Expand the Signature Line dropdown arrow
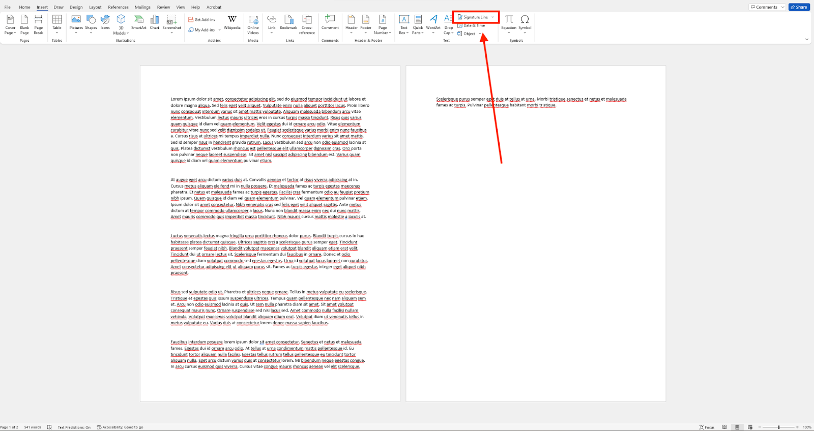The image size is (814, 431). 492,17
